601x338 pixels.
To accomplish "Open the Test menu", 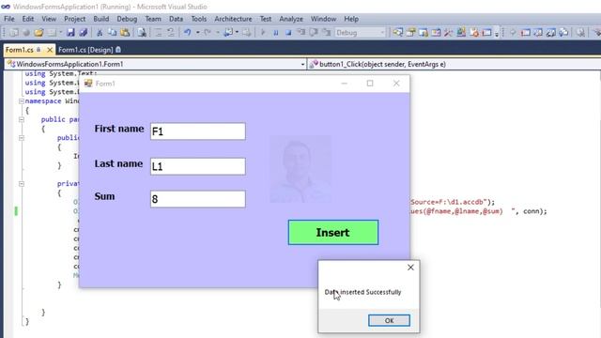I will (x=265, y=19).
